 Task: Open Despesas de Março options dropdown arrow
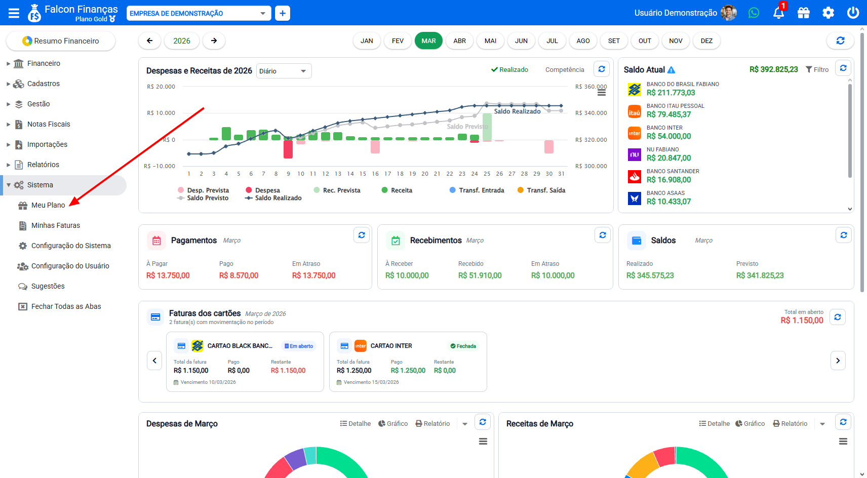(465, 424)
